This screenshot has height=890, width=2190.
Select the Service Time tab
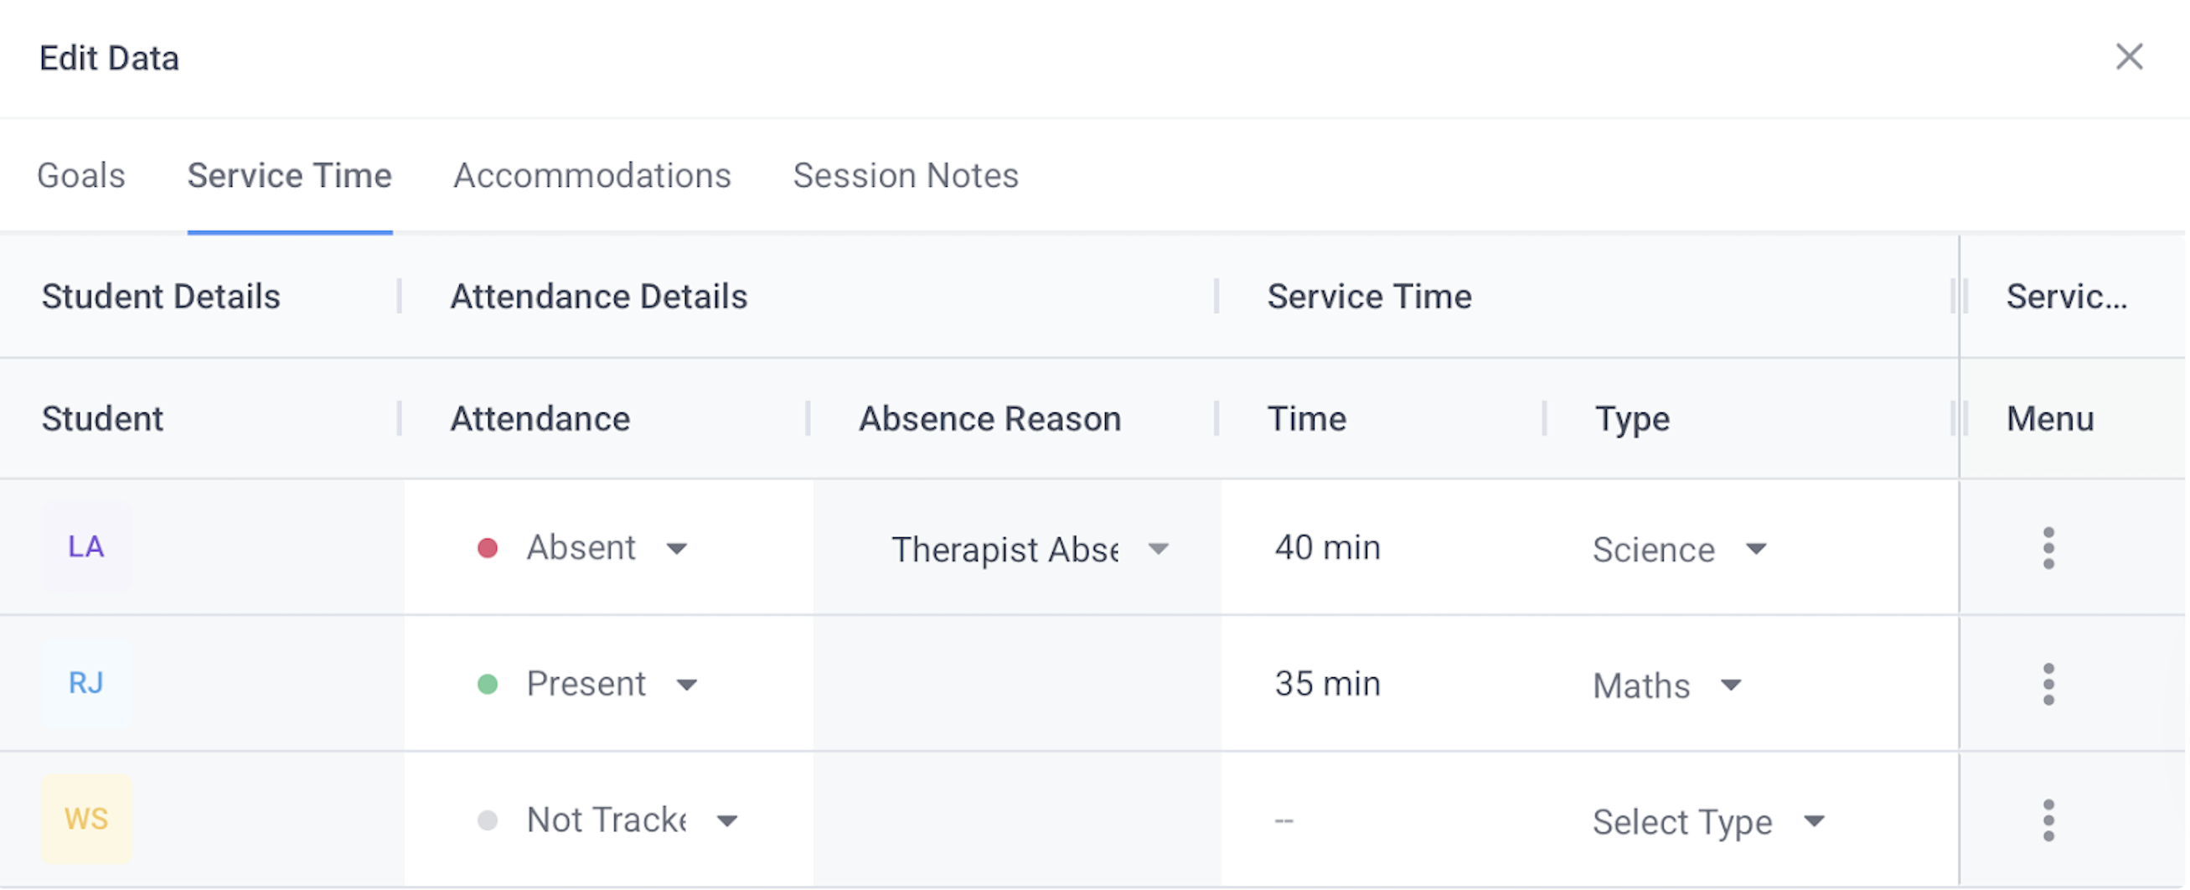(289, 175)
